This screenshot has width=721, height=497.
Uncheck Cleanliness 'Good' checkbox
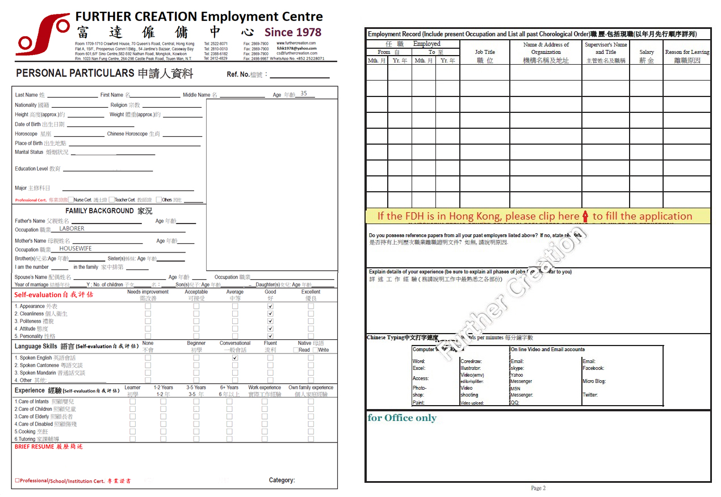pyautogui.click(x=270, y=313)
